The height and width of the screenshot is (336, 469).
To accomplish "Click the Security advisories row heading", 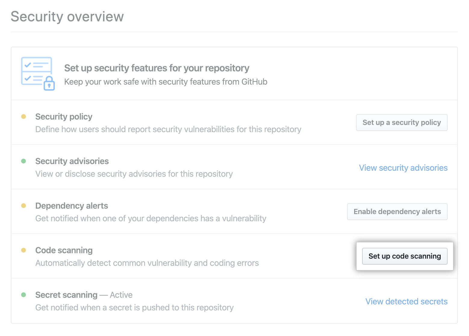I will pos(72,161).
